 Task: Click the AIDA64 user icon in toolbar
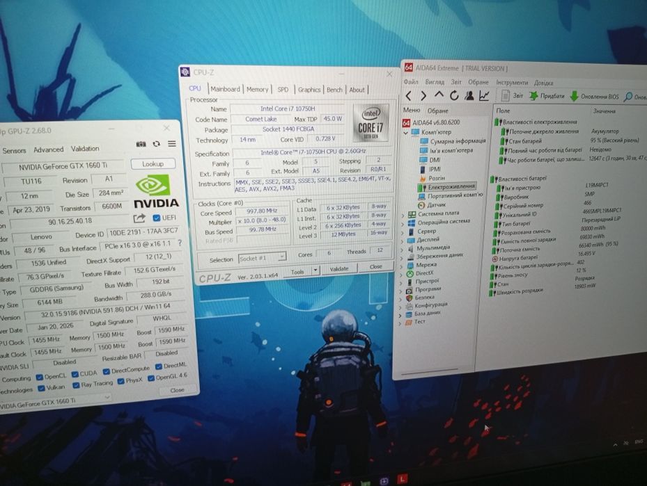tap(469, 95)
